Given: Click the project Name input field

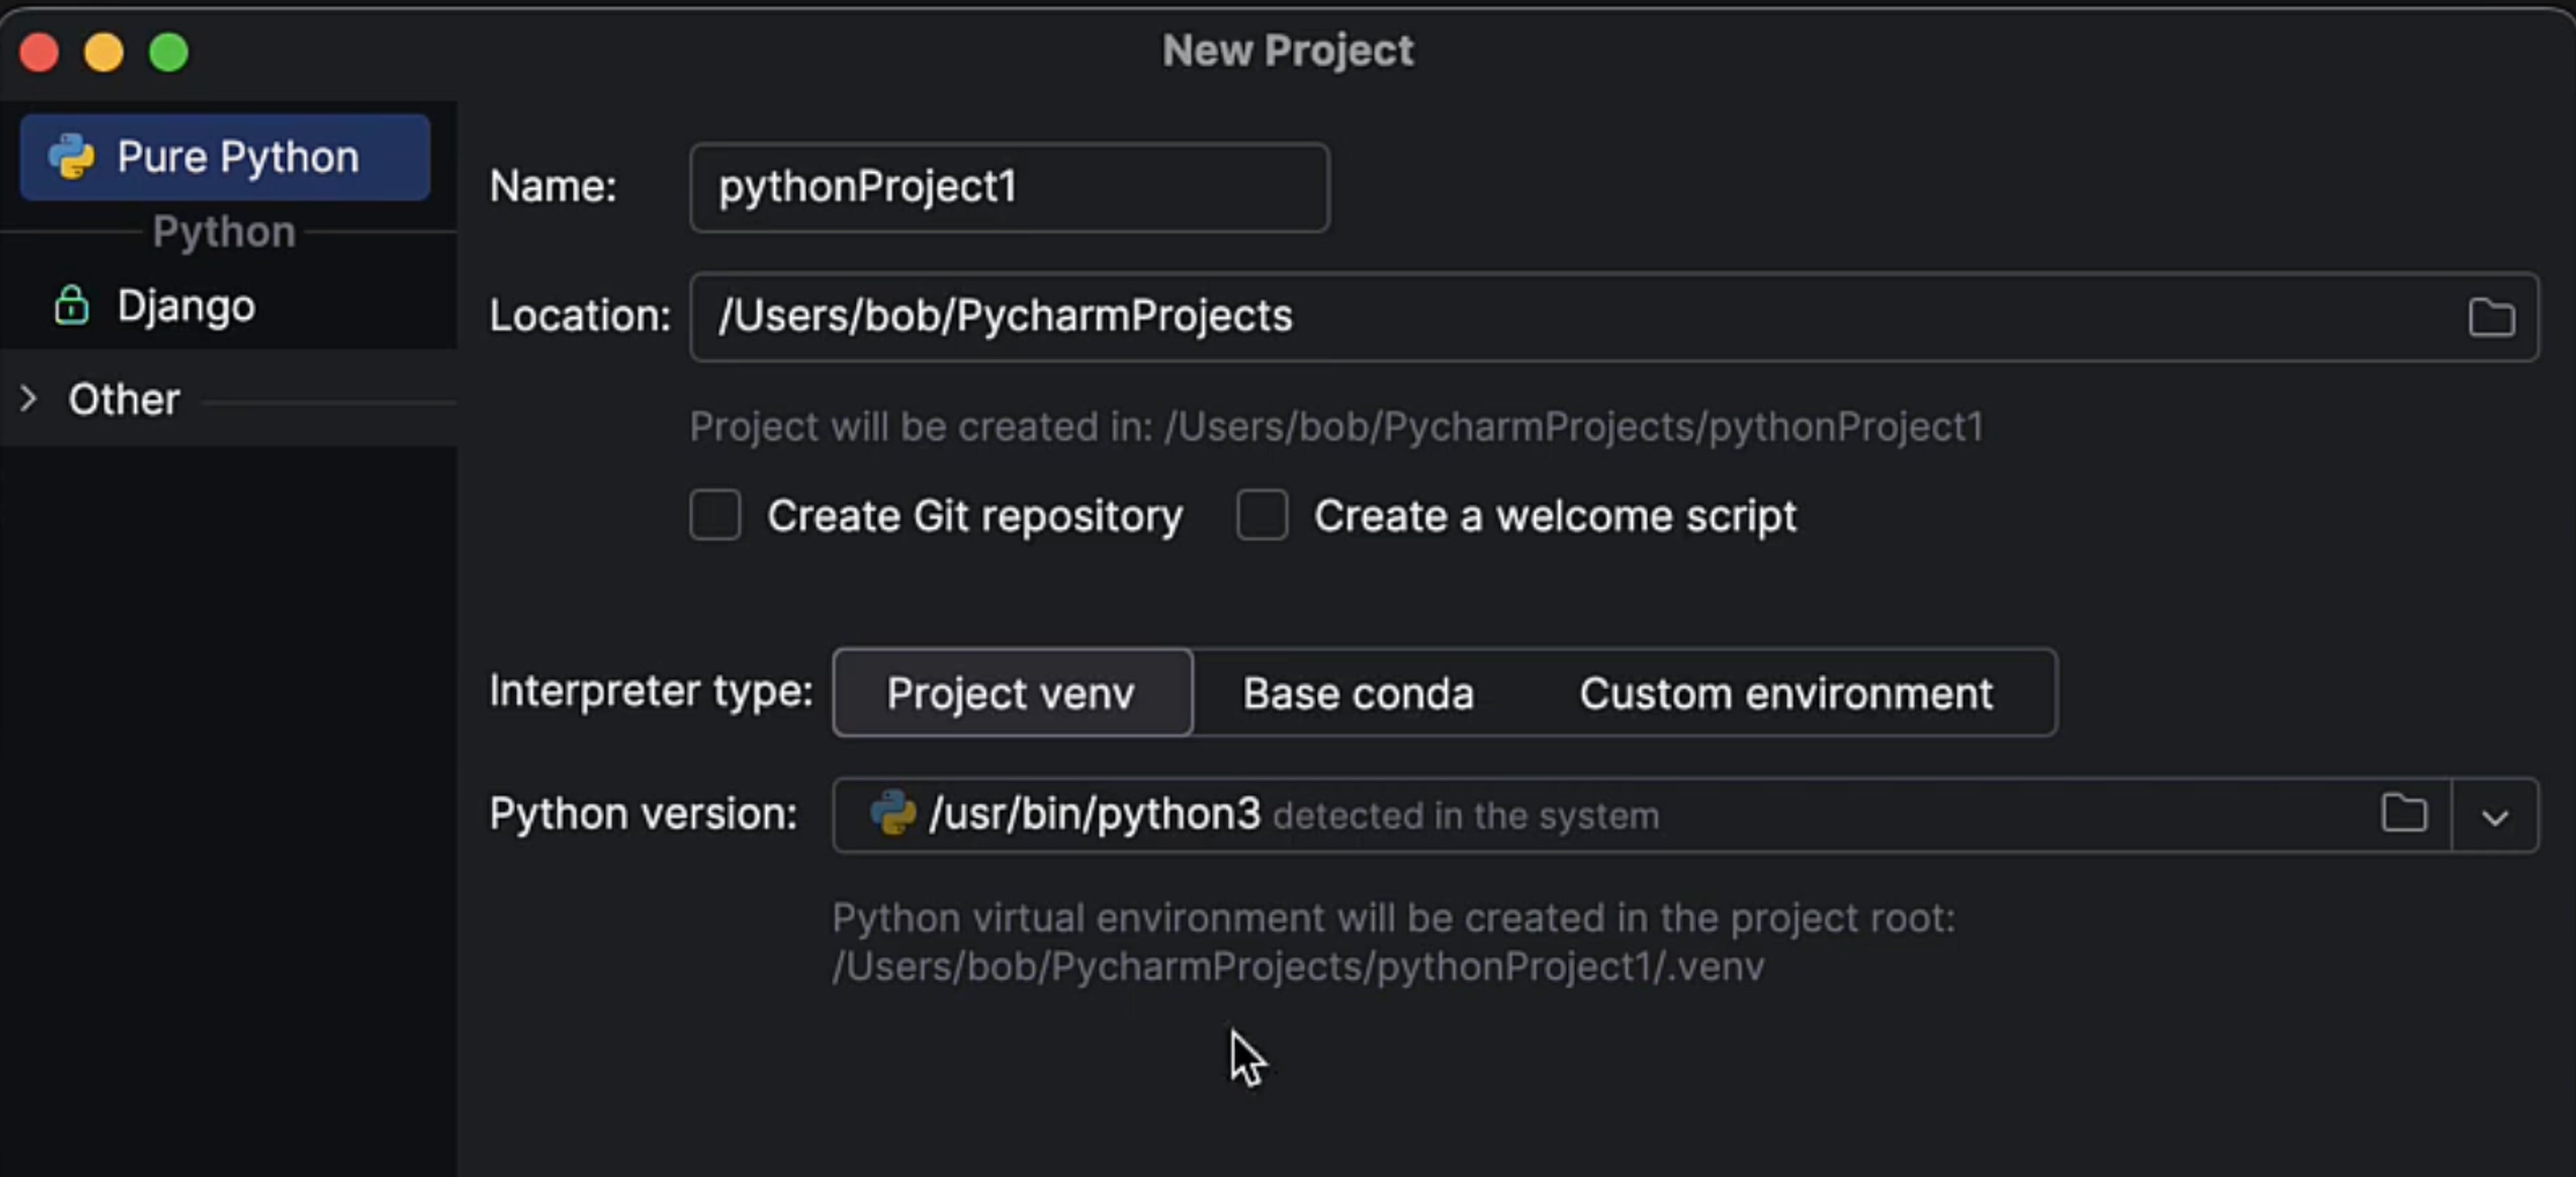Looking at the screenshot, I should point(1008,188).
